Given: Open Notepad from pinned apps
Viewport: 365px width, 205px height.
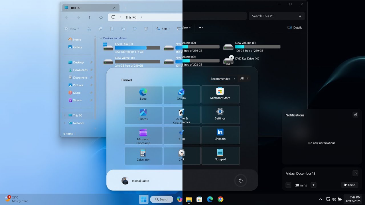Looking at the screenshot, I should click(x=220, y=156).
